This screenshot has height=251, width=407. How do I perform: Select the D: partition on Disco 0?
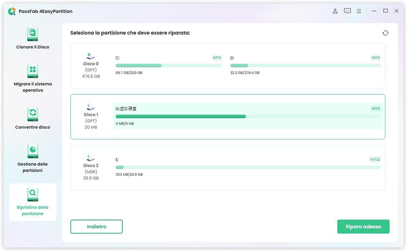[x=305, y=65]
